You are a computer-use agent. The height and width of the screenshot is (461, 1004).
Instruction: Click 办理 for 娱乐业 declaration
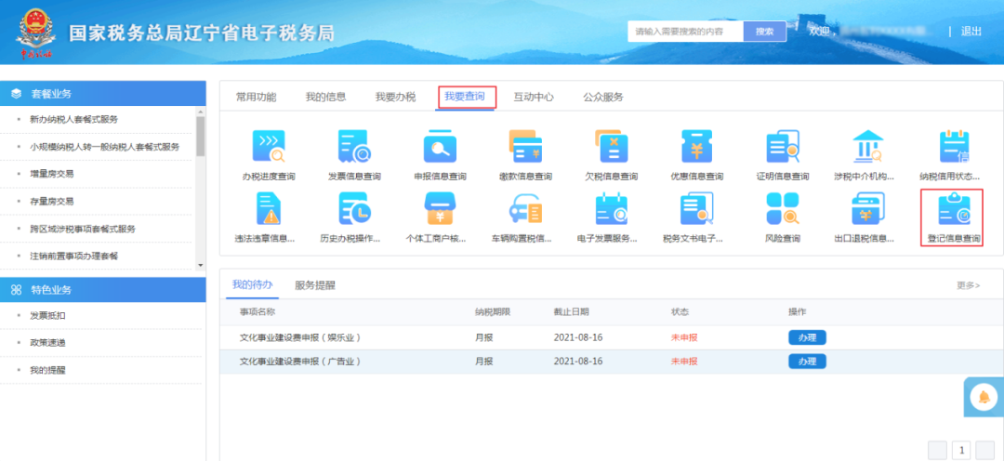(x=807, y=337)
